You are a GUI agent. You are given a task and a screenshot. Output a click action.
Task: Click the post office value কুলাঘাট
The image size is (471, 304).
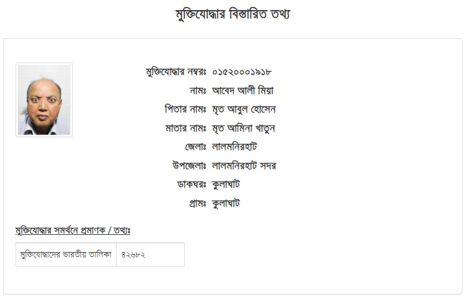[226, 184]
